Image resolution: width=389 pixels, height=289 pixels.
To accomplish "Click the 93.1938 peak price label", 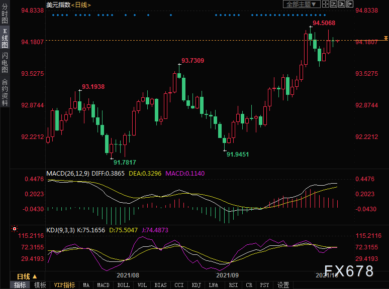I will pos(93,87).
